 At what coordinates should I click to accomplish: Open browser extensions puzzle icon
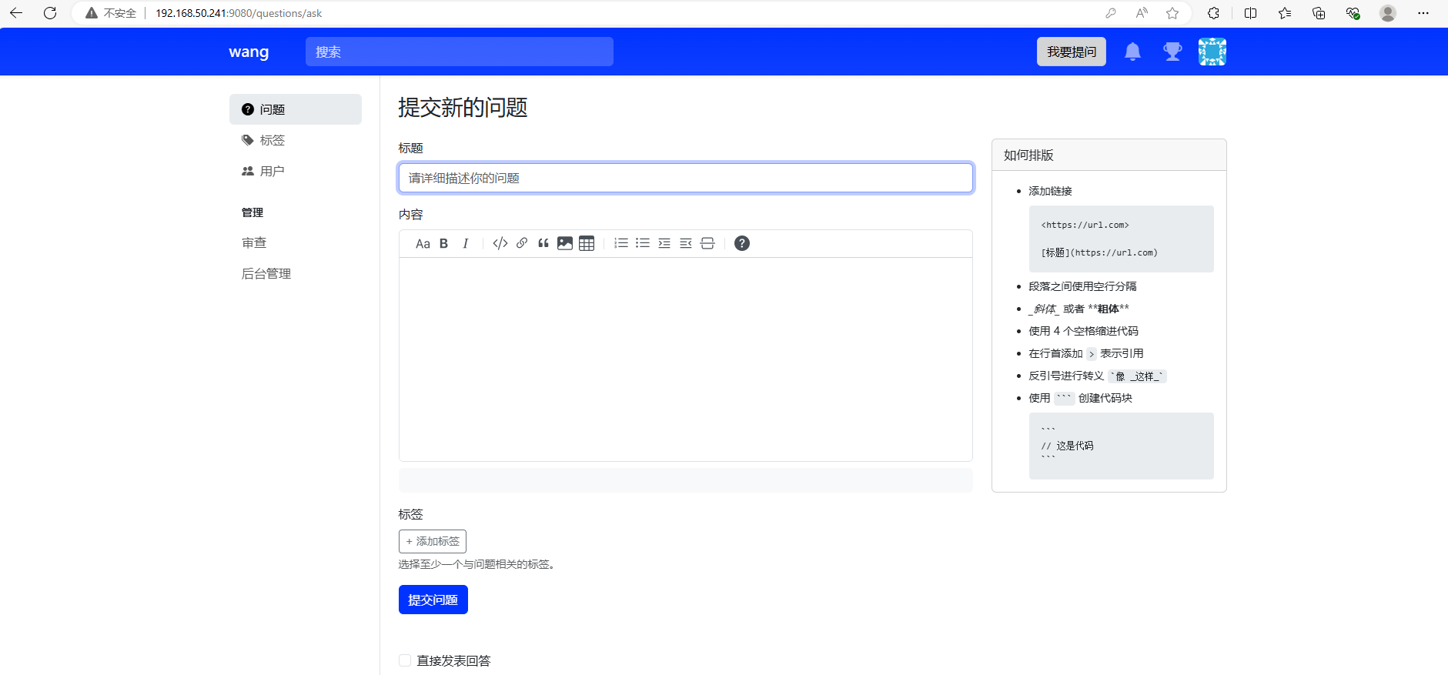coord(1213,13)
